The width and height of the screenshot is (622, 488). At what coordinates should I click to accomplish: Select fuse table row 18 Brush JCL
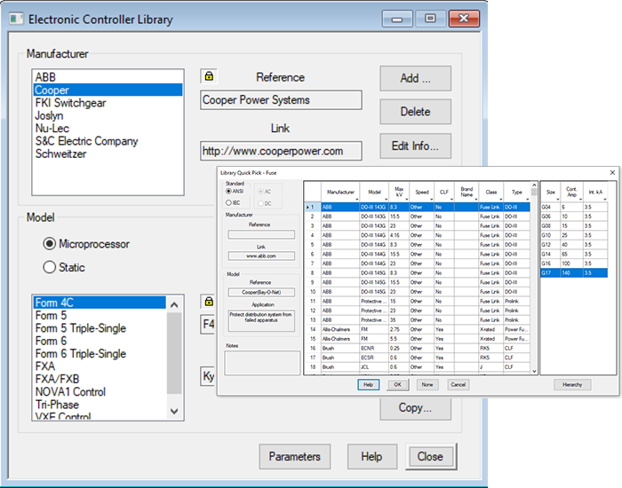pyautogui.click(x=418, y=367)
